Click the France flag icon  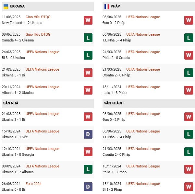click(x=107, y=6)
